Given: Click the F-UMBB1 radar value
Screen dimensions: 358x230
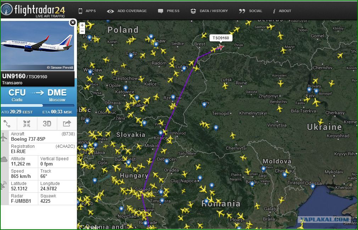Looking at the screenshot, I should (x=21, y=201).
